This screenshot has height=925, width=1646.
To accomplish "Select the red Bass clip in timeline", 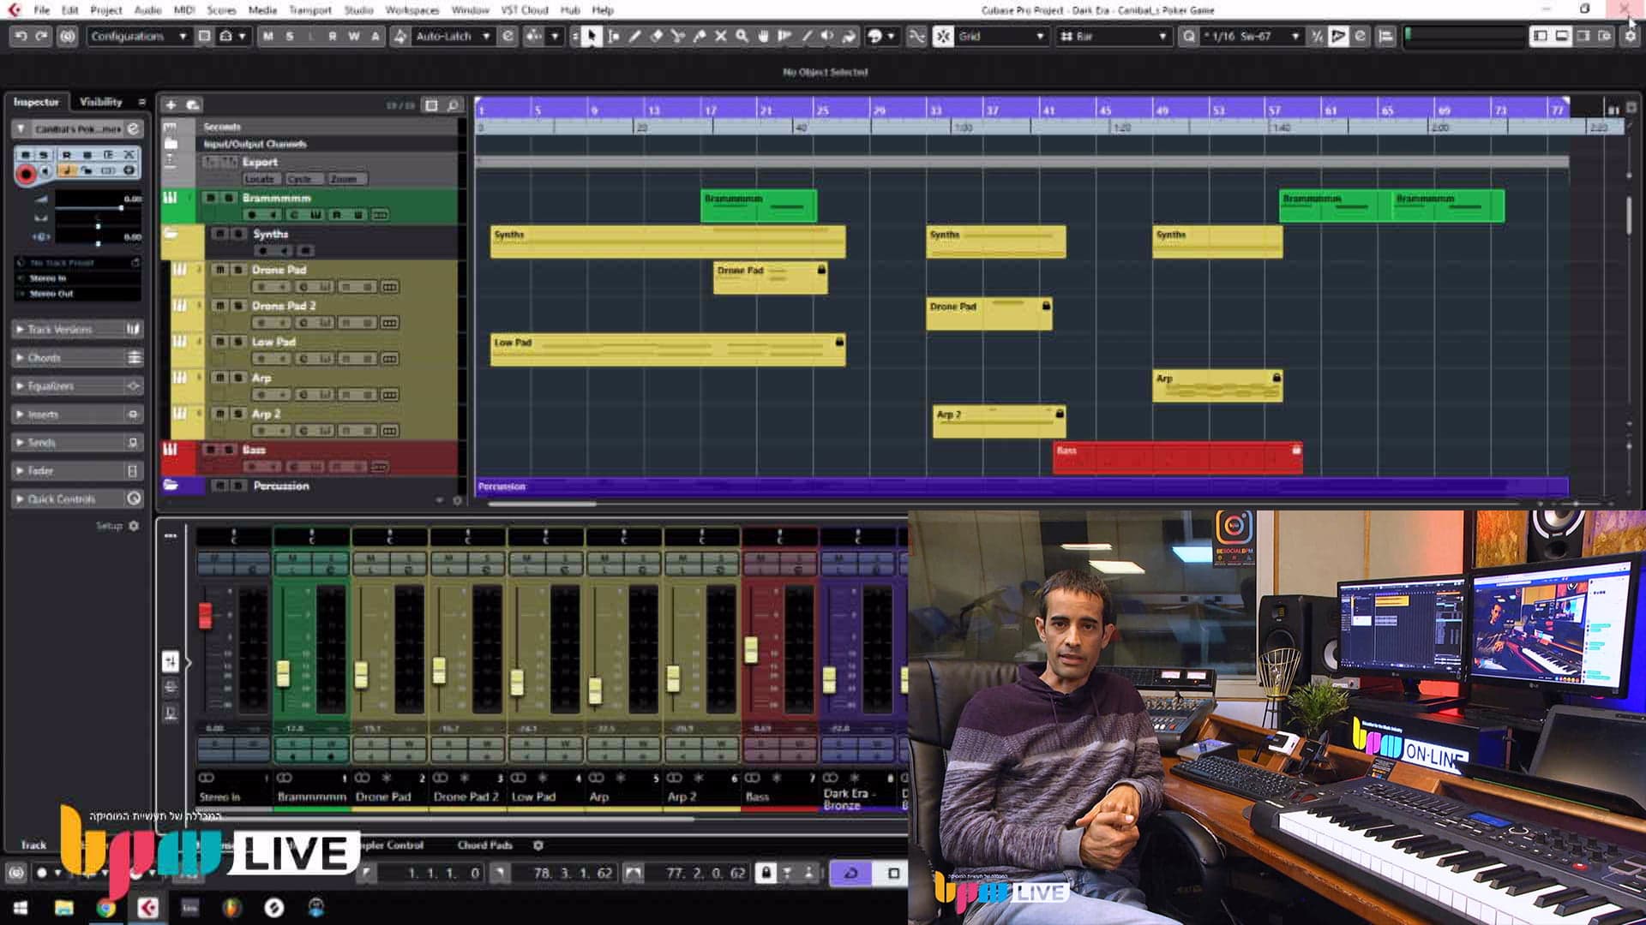I will point(1177,457).
